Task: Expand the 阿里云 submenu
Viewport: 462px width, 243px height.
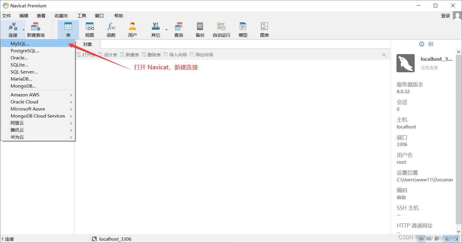Action: click(38, 123)
